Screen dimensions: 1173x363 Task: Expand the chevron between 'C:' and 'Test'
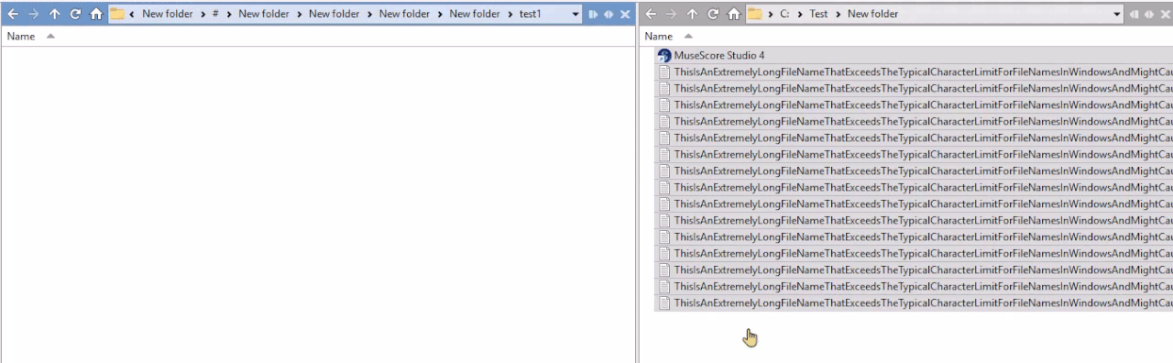pos(799,14)
